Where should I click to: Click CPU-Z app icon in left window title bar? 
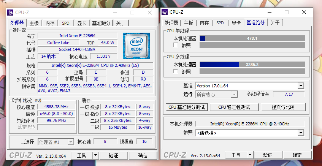tap(10, 13)
